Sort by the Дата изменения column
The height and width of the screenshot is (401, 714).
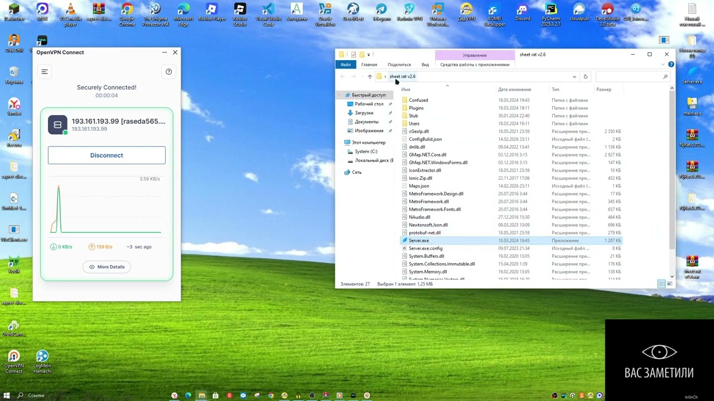514,89
